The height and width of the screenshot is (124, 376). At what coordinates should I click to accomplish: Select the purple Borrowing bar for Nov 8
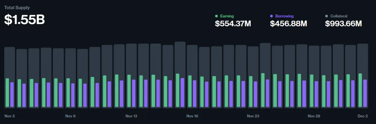coord(73,95)
